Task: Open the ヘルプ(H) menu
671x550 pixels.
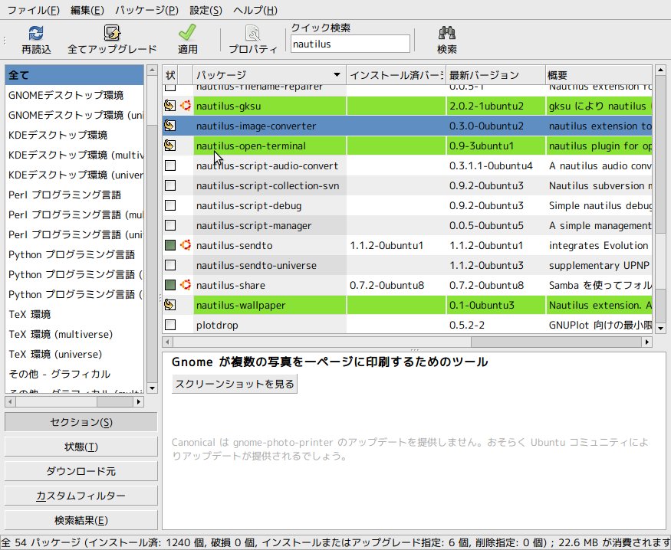Action: click(x=255, y=10)
